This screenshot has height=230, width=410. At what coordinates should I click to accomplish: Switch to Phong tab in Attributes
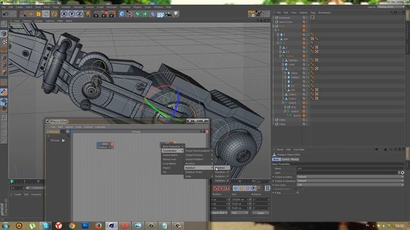(x=295, y=159)
